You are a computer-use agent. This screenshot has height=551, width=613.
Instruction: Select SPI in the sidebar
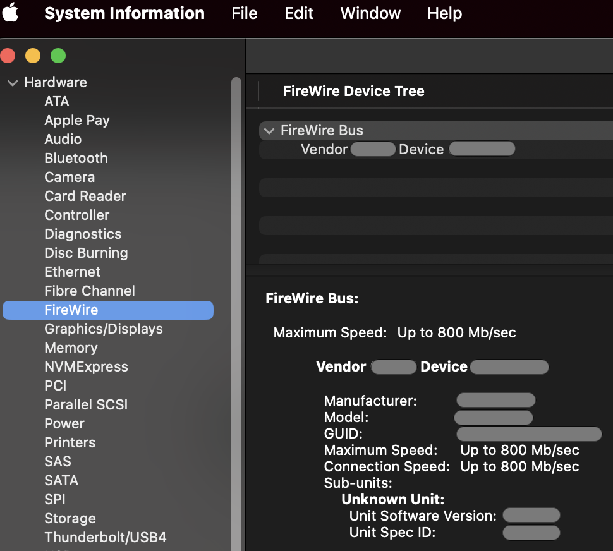coord(55,499)
